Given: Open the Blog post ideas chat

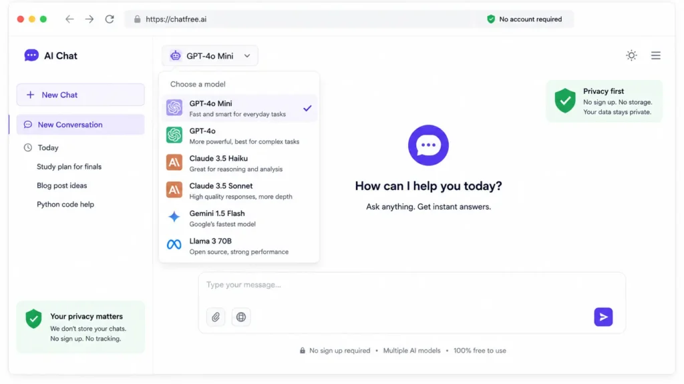Looking at the screenshot, I should coord(62,185).
